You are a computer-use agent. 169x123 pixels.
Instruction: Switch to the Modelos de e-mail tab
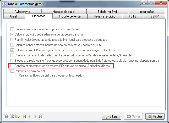[x=64, y=12]
